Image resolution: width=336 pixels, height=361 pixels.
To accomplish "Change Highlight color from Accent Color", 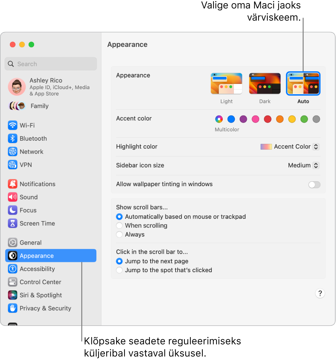I will [289, 147].
